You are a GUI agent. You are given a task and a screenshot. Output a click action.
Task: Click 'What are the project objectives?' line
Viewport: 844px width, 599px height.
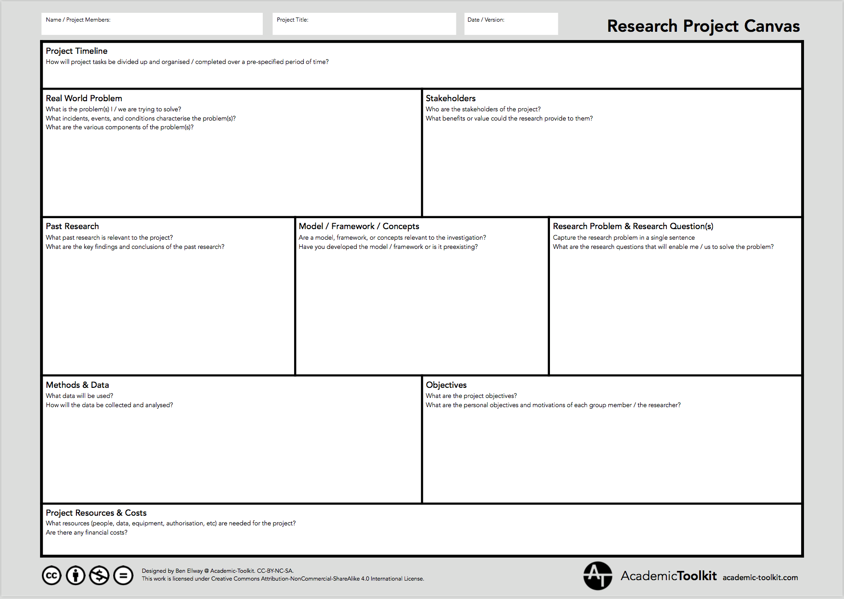[471, 396]
